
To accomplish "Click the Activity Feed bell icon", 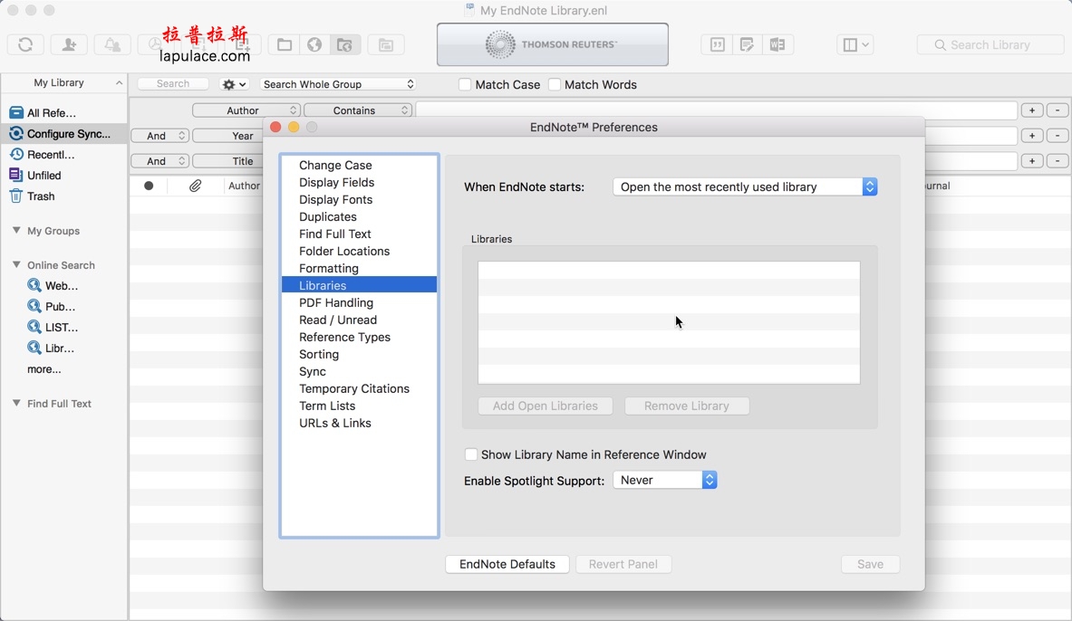I will pos(112,44).
